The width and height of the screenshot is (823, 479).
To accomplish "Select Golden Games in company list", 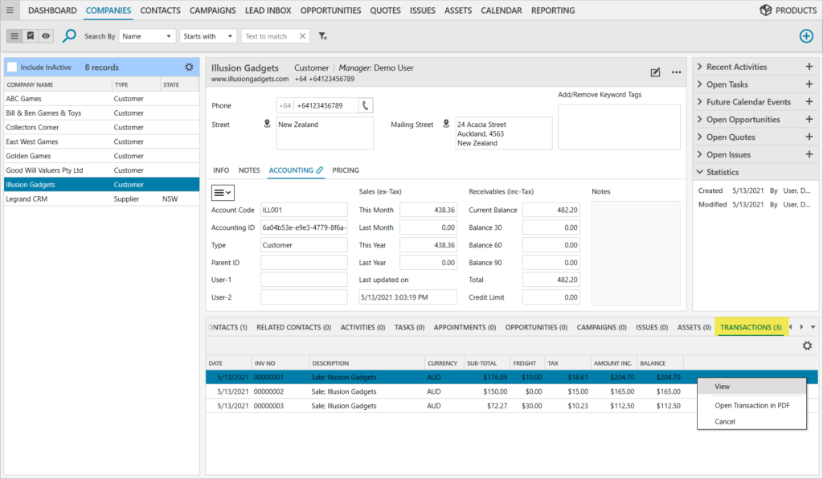I will pos(29,156).
